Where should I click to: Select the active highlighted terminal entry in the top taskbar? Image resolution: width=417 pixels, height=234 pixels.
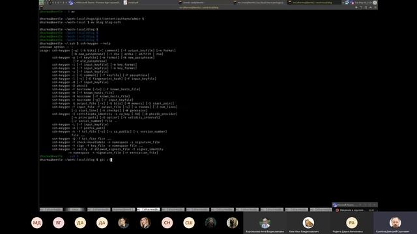[x=314, y=3]
